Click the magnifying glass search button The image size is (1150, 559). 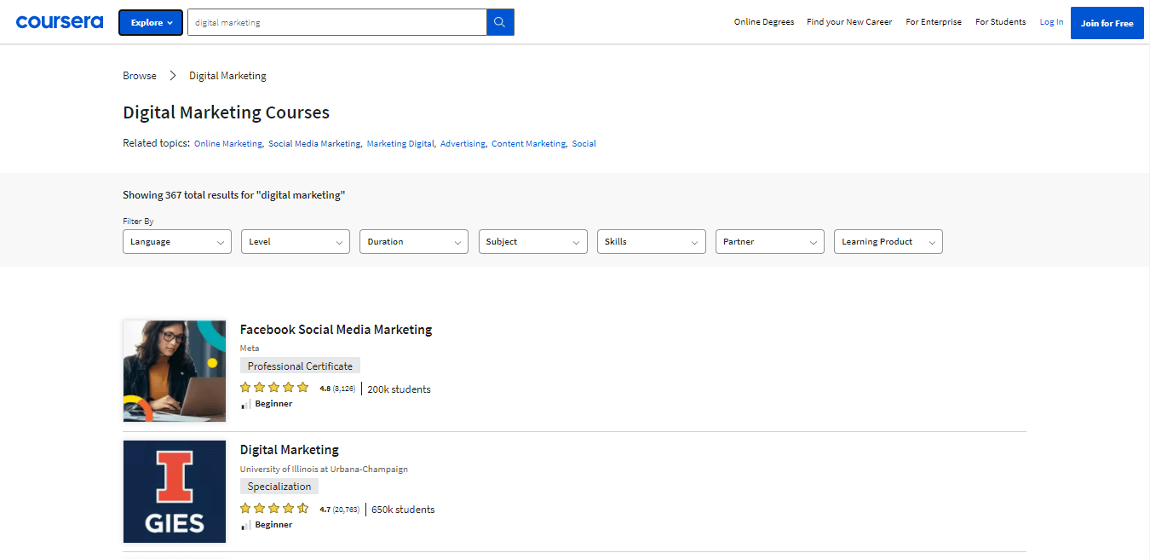tap(500, 23)
